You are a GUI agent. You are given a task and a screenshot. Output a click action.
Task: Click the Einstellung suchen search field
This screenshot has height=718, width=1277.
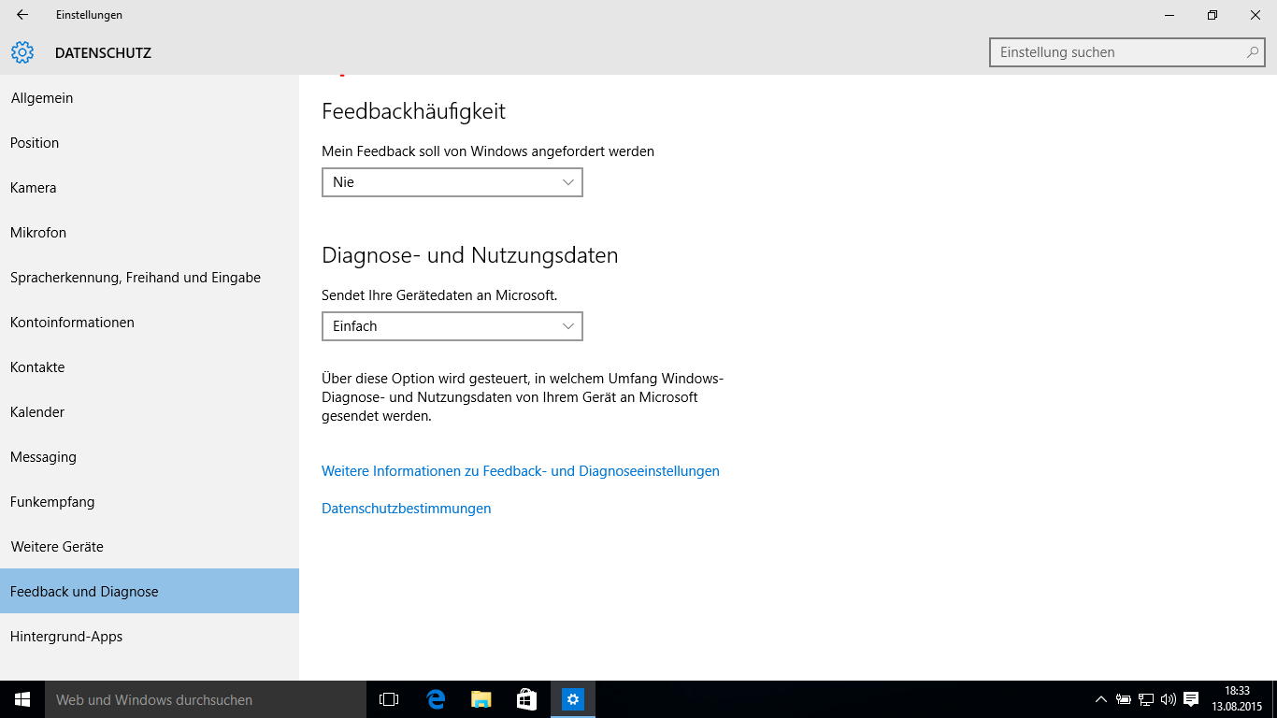[1117, 52]
